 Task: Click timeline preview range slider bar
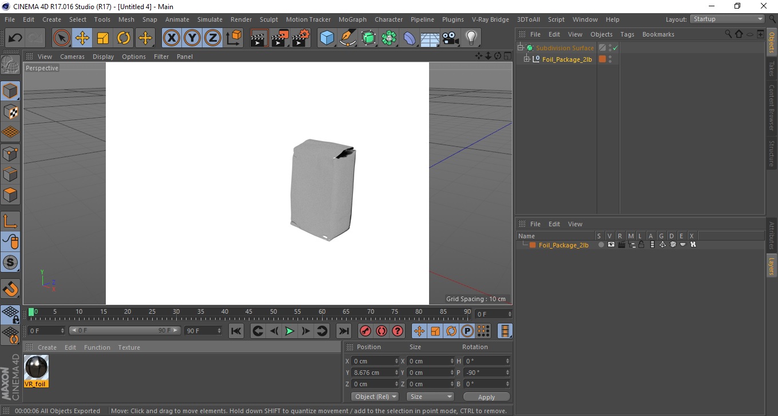[x=125, y=331]
